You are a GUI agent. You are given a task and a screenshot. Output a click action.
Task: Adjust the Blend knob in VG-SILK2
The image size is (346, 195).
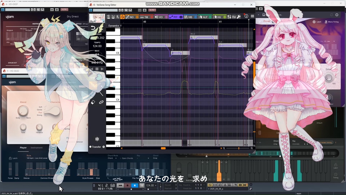pos(23,110)
